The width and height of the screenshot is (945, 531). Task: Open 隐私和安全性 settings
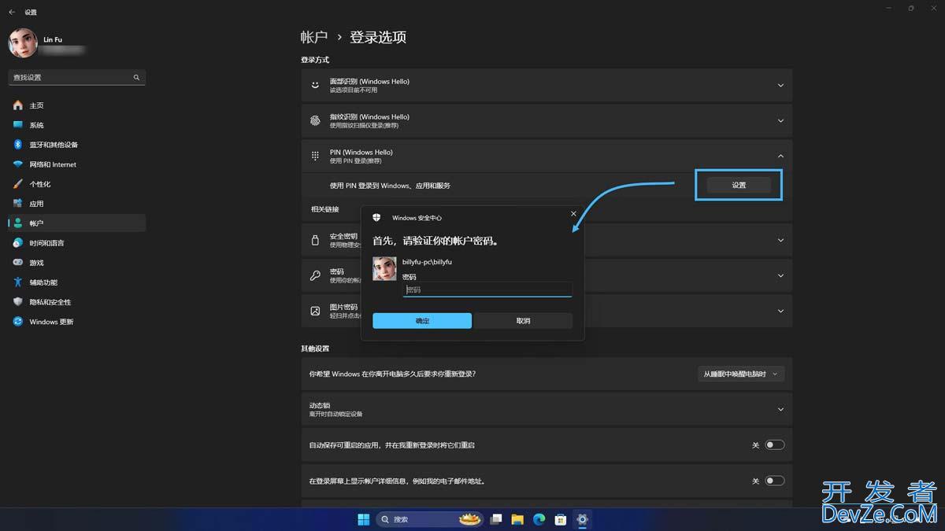tap(76, 302)
